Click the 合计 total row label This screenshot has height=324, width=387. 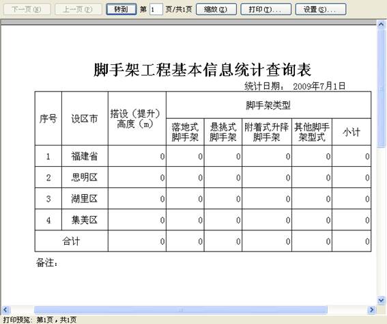click(x=72, y=241)
